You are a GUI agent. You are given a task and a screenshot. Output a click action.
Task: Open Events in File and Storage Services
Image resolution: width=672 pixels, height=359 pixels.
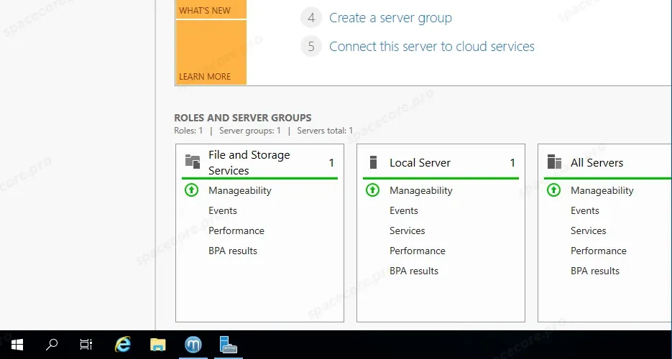coord(222,210)
